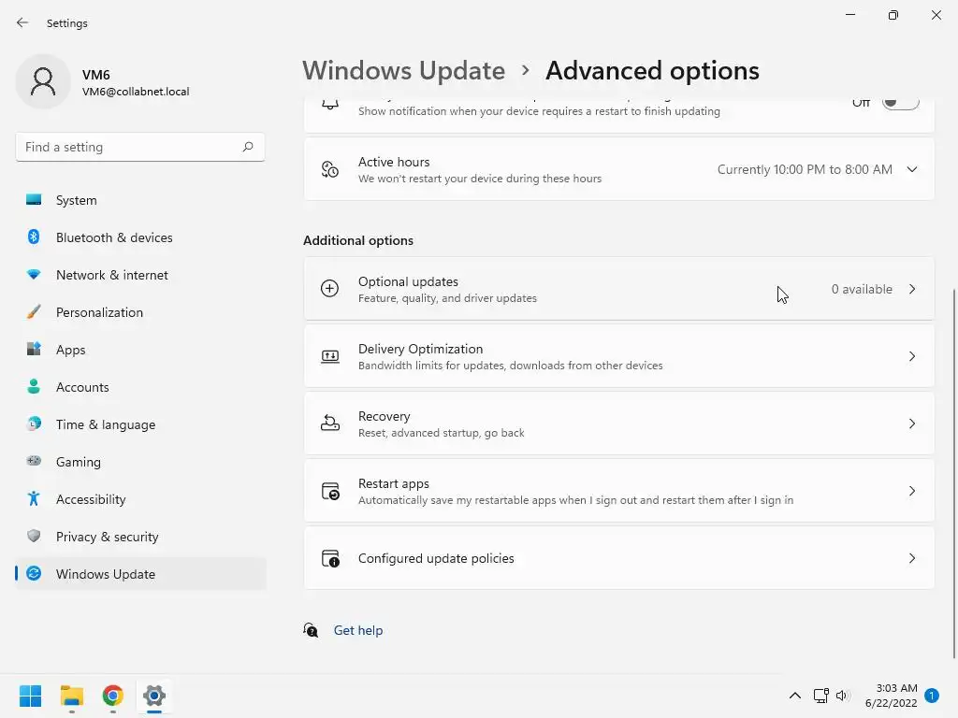This screenshot has width=958, height=718.
Task: Go back to Windows Update breadcrumb
Action: [x=403, y=71]
